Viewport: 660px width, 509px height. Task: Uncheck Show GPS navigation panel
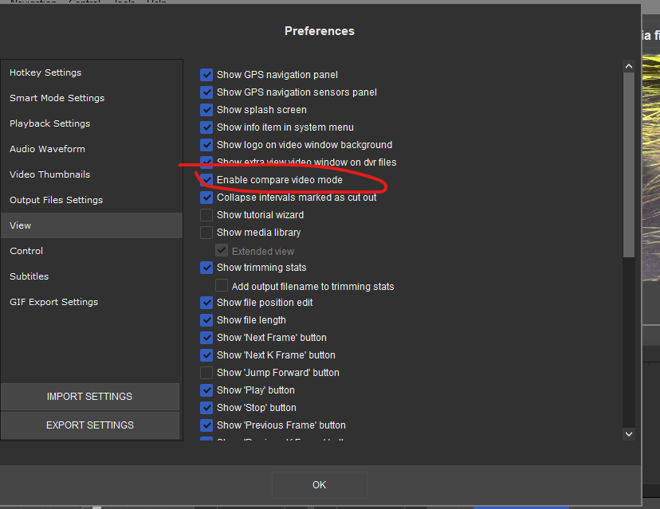[x=207, y=75]
